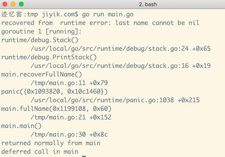Click the 'main.recoverFullName()' line
This screenshot has width=225, height=157.
[x=42, y=74]
